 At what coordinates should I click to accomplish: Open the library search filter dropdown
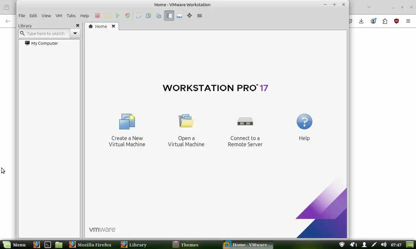(x=75, y=33)
